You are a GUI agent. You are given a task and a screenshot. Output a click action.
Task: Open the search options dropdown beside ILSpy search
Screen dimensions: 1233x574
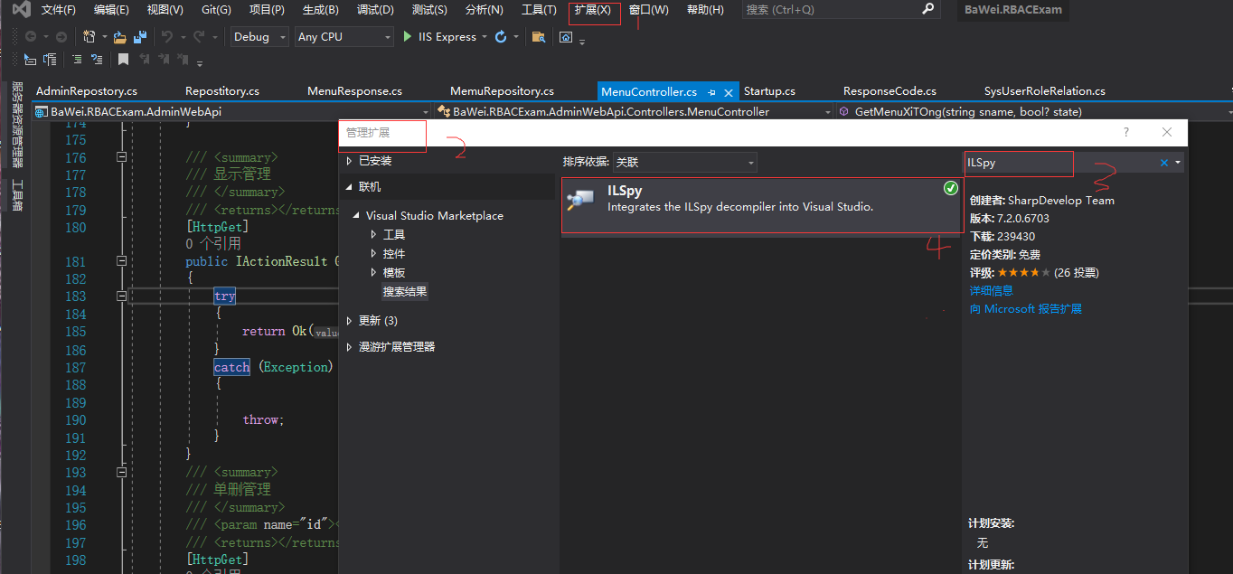pos(1178,163)
